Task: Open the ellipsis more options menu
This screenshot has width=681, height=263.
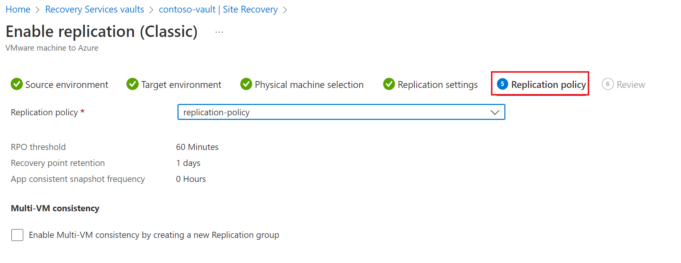Action: click(219, 32)
